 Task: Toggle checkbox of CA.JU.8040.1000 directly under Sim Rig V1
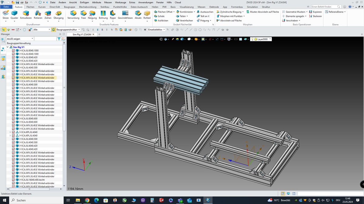tap(13, 50)
